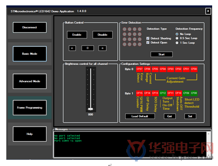Click the Messages panel scrollbar up arrow
The image size is (218, 166).
[209, 134]
